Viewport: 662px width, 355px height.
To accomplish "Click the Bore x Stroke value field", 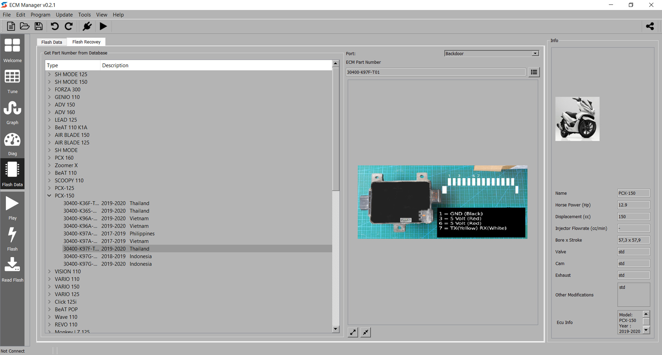I will click(x=634, y=240).
